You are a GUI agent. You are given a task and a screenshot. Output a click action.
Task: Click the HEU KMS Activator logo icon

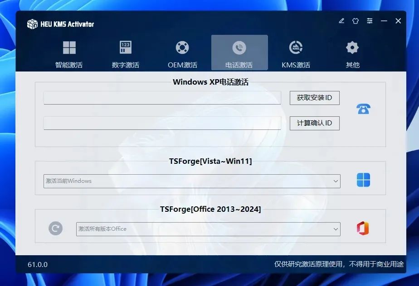(32, 24)
